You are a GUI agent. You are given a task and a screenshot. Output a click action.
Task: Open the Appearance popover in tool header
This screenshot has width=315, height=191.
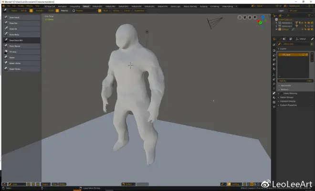pyautogui.click(x=140, y=11)
